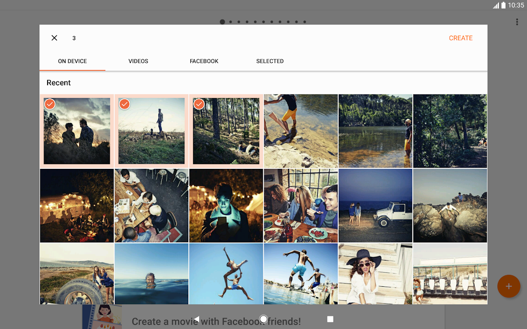Choose the person climbing rocks photo
527x329 pixels.
coord(450,206)
